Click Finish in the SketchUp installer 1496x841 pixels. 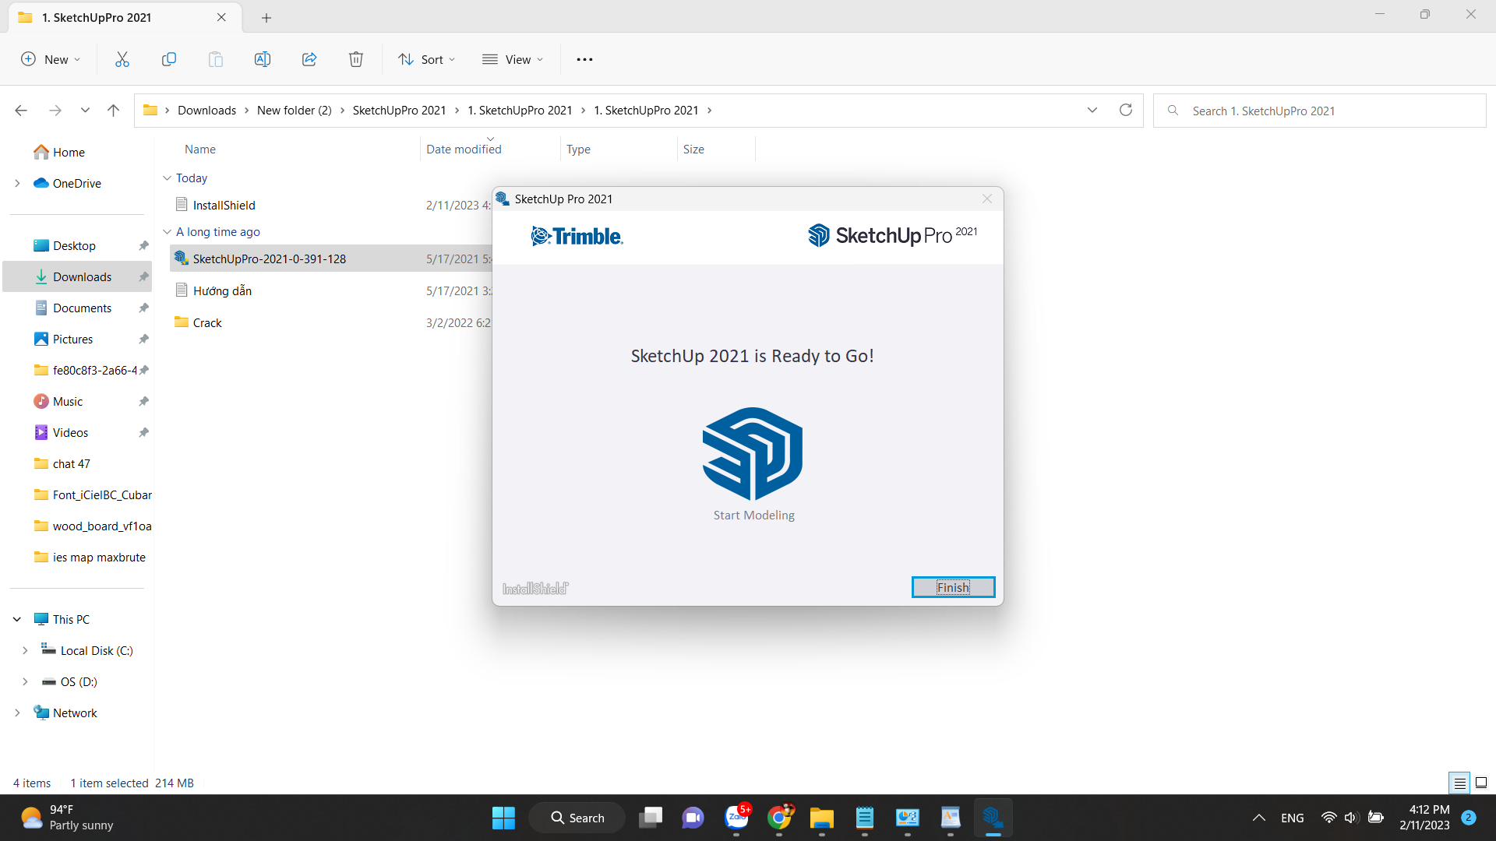coord(953,587)
